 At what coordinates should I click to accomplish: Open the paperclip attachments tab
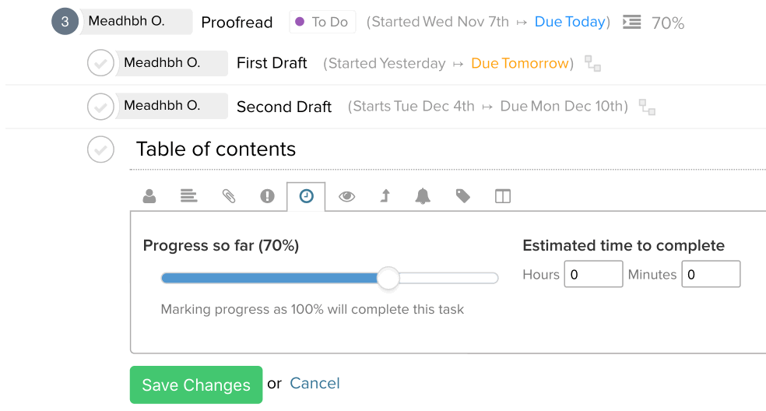(229, 196)
